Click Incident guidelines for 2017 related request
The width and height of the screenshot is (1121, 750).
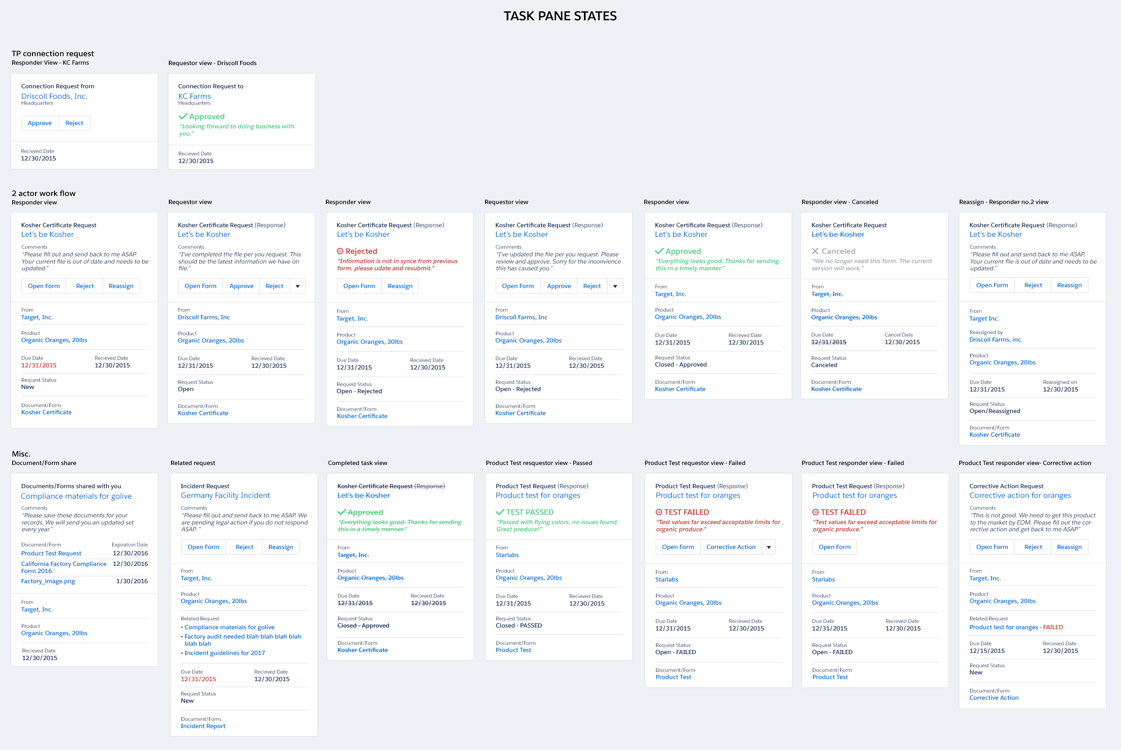(x=224, y=653)
